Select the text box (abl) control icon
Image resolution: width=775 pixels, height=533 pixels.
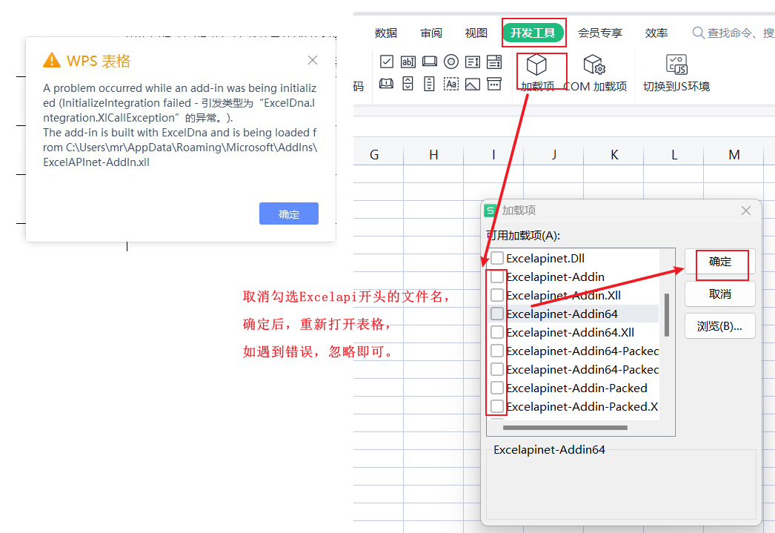pyautogui.click(x=408, y=62)
